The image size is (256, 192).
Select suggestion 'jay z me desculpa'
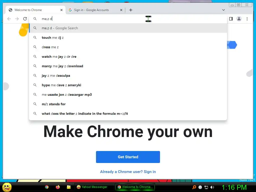click(x=128, y=75)
